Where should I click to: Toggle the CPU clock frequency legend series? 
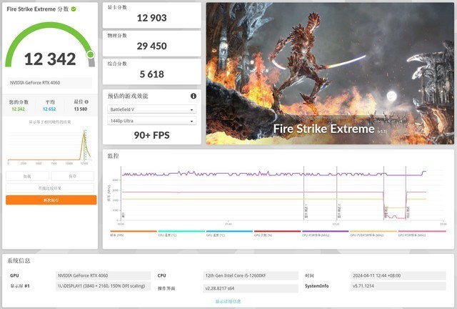click(x=314, y=233)
